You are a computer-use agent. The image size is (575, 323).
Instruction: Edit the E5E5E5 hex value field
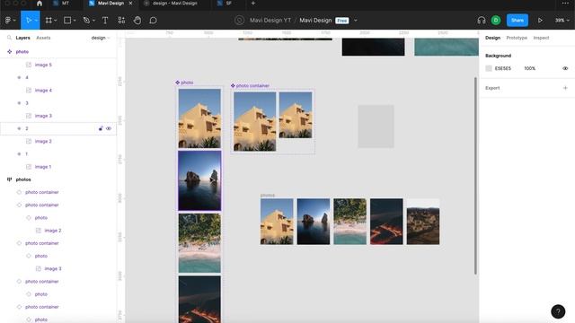503,68
